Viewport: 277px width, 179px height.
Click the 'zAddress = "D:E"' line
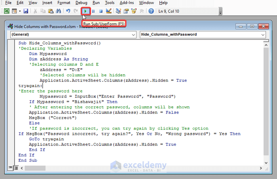[x=61, y=70]
